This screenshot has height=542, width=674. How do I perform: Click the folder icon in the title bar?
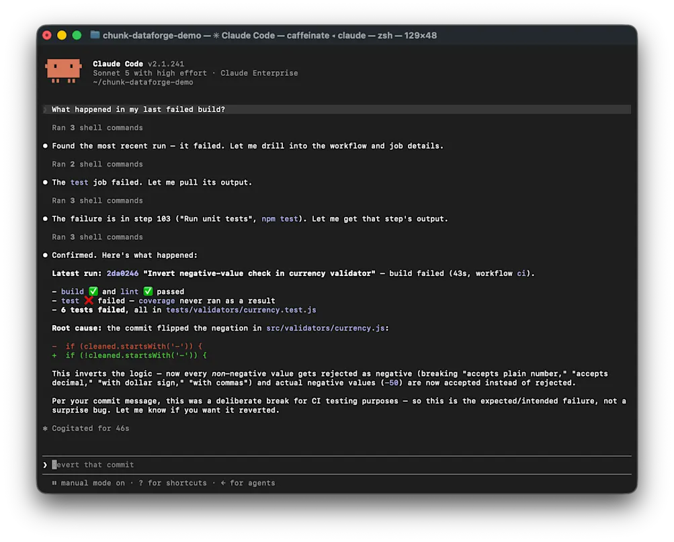pyautogui.click(x=95, y=35)
